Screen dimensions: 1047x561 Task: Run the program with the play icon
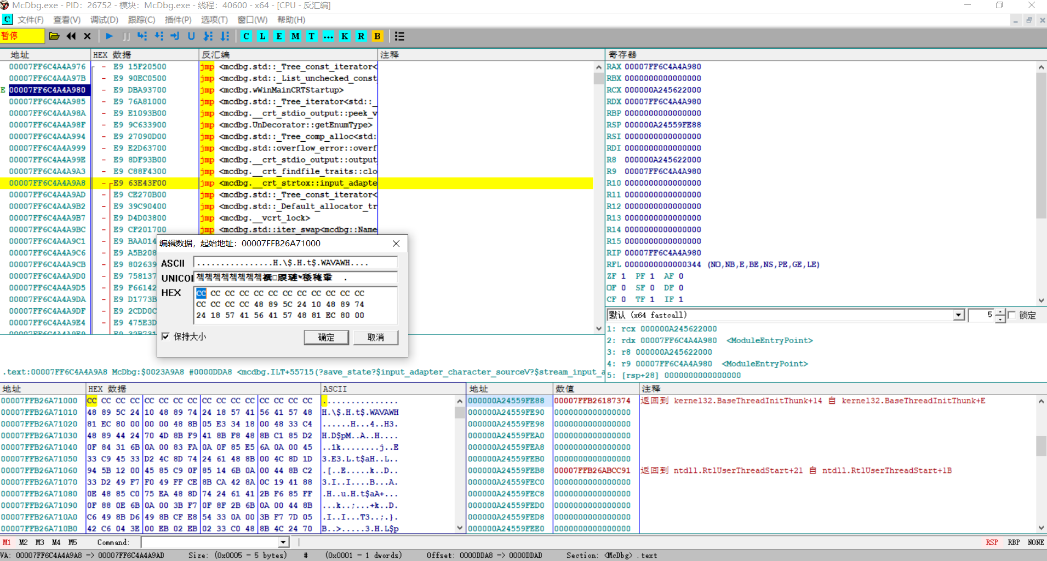(109, 36)
